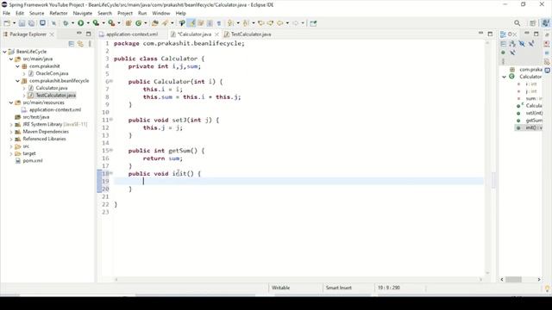This screenshot has height=310, width=552.
Task: Open Package Explorer view menu
Action: 90,44
